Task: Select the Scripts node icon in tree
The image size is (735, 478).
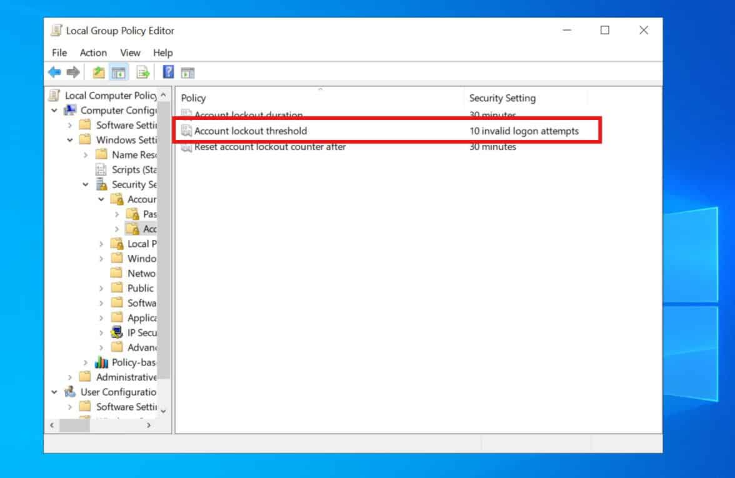Action: click(101, 170)
